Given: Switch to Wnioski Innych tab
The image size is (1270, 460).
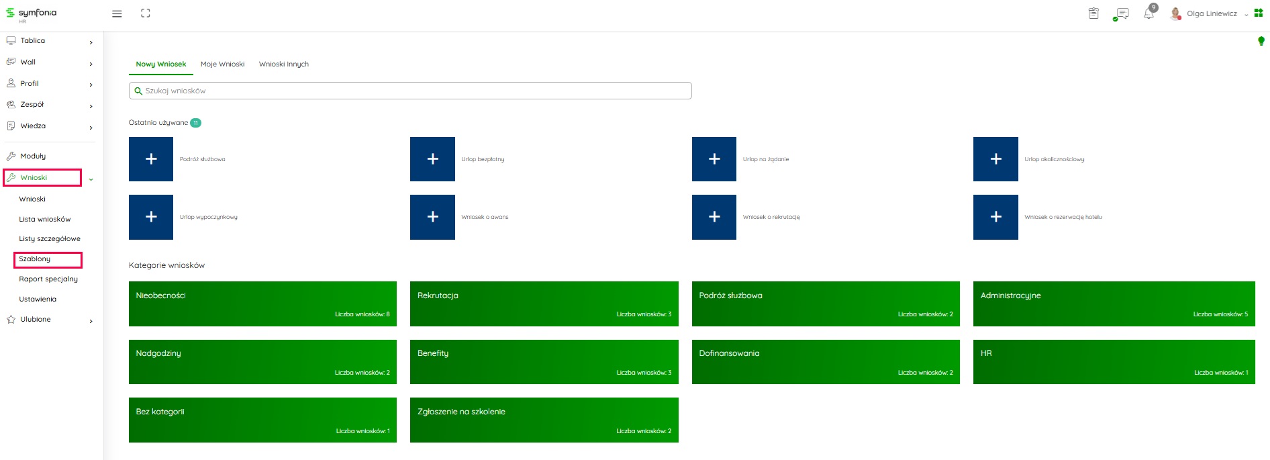Looking at the screenshot, I should 284,64.
